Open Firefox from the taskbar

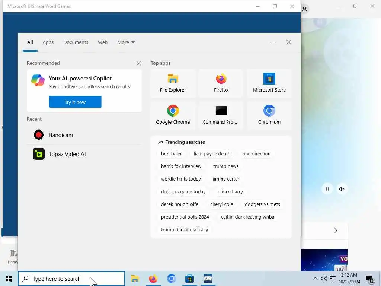click(x=153, y=279)
